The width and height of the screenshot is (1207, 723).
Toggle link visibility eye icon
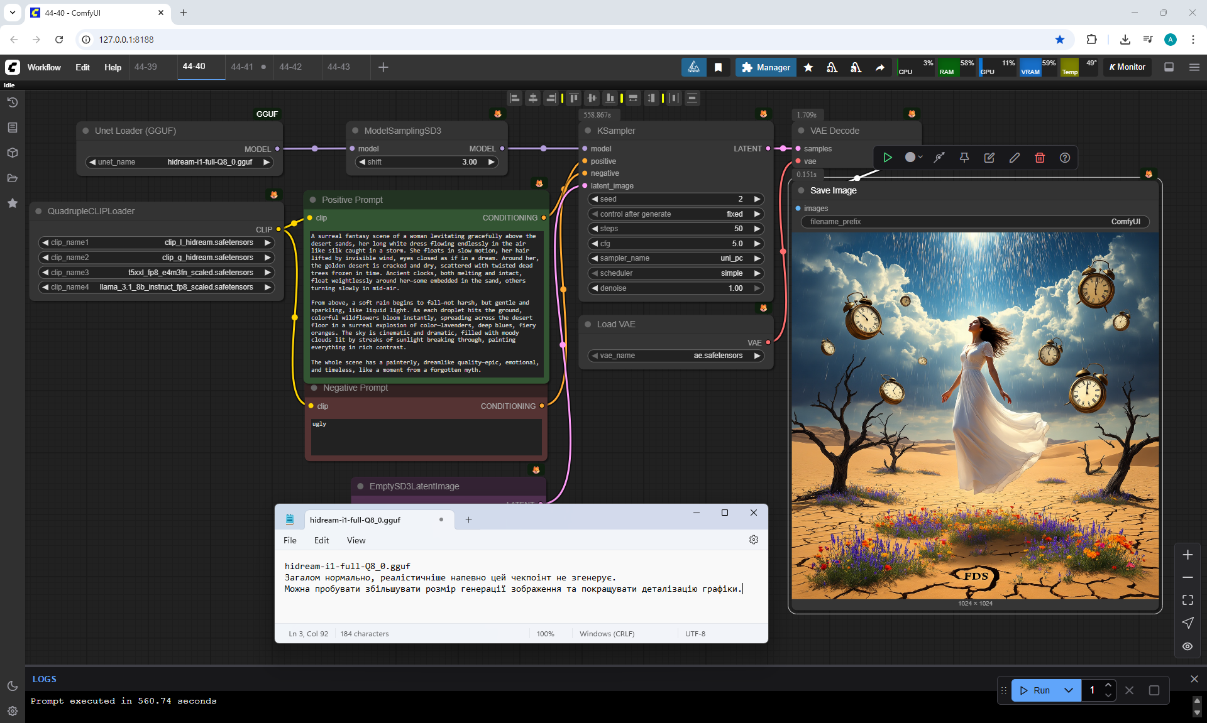[1187, 646]
